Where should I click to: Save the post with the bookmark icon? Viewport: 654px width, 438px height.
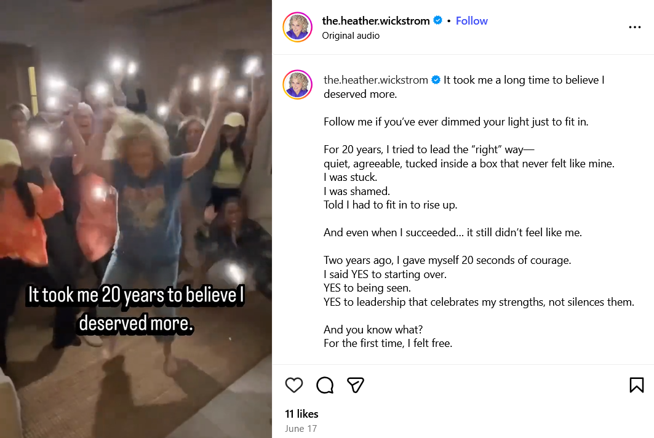coord(636,385)
